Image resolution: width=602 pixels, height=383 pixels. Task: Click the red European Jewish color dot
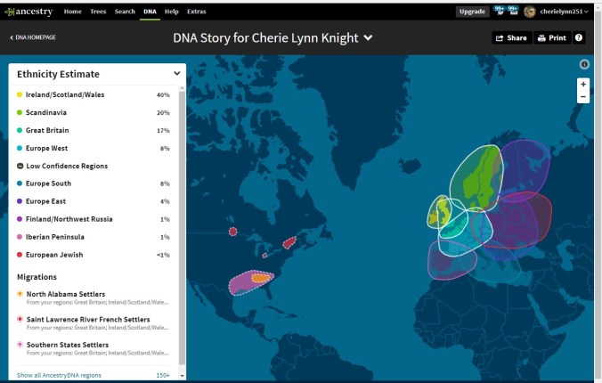[20, 255]
